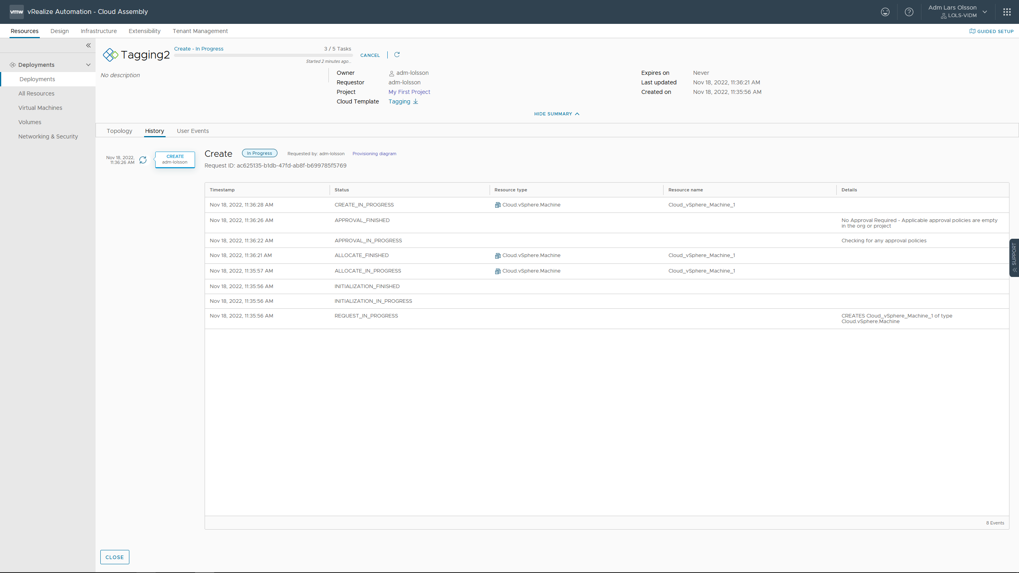Click the Close button
This screenshot has width=1019, height=573.
coord(115,557)
